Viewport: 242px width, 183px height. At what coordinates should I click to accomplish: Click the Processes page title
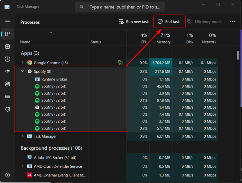30,22
